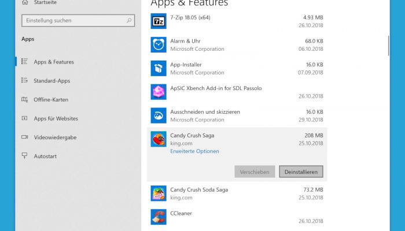This screenshot has height=231, width=405.
Task: Click the Candy Crush Saga icon
Action: pyautogui.click(x=159, y=139)
